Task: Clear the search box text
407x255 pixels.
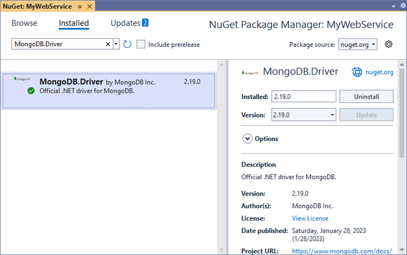Action: pyautogui.click(x=108, y=45)
